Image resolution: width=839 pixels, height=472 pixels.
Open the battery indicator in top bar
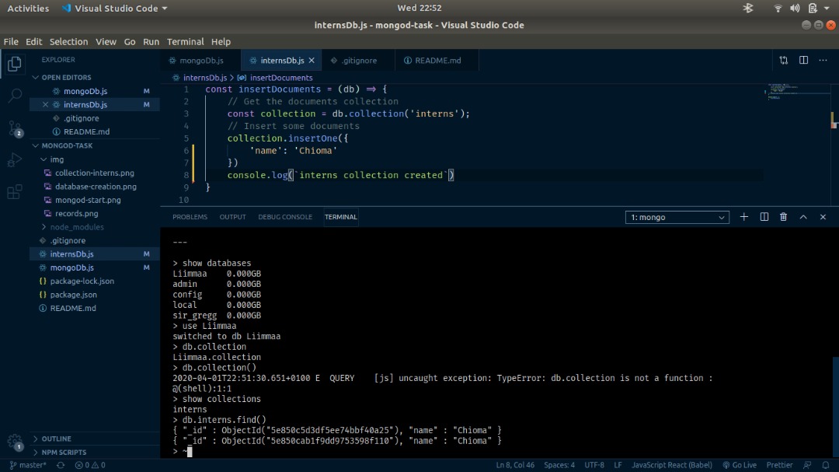[x=813, y=8]
